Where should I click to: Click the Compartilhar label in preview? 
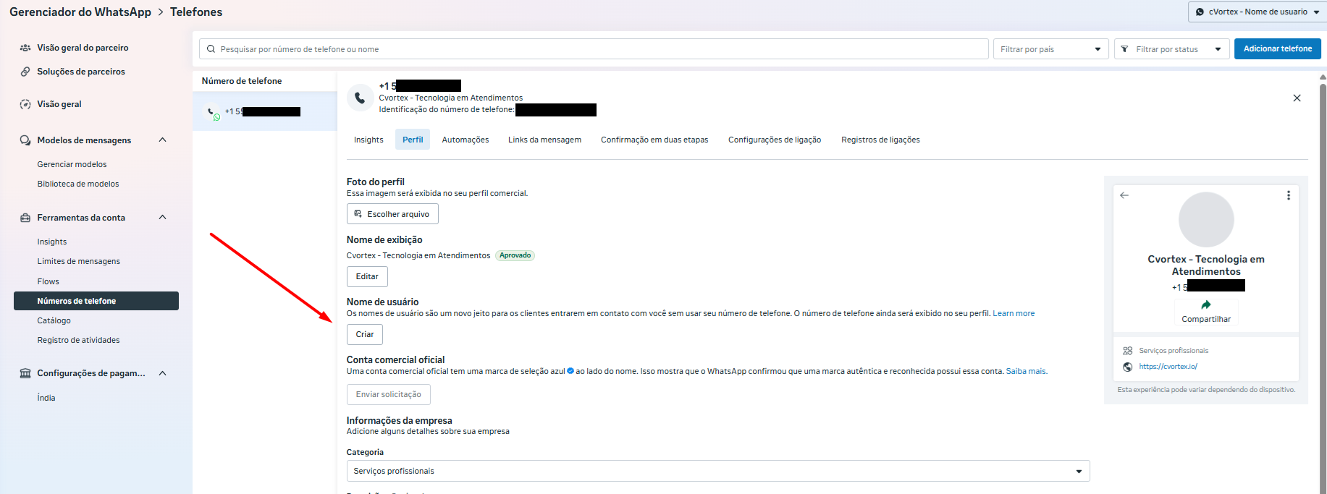pyautogui.click(x=1206, y=319)
